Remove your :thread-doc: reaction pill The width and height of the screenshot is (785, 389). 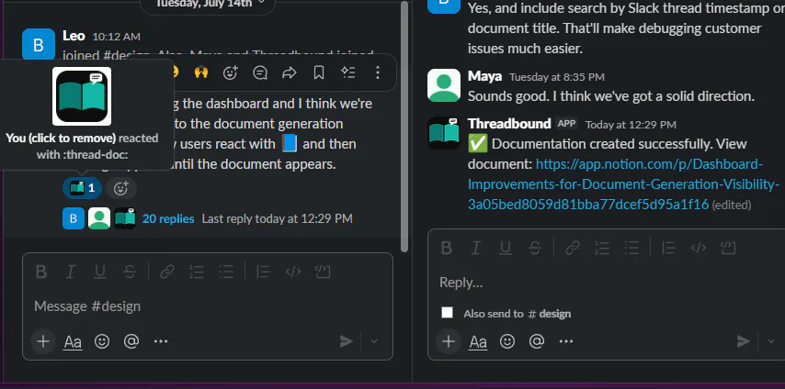point(82,188)
